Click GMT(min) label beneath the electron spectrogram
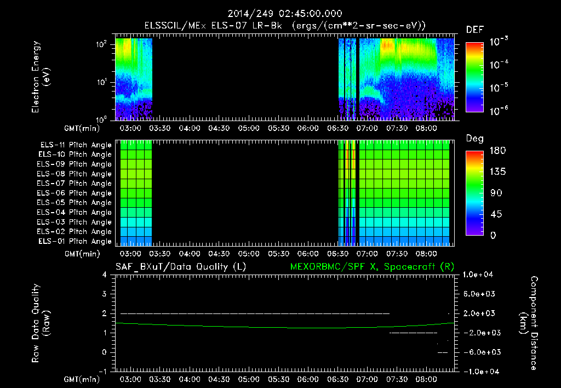This screenshot has height=388, width=561. 82,128
